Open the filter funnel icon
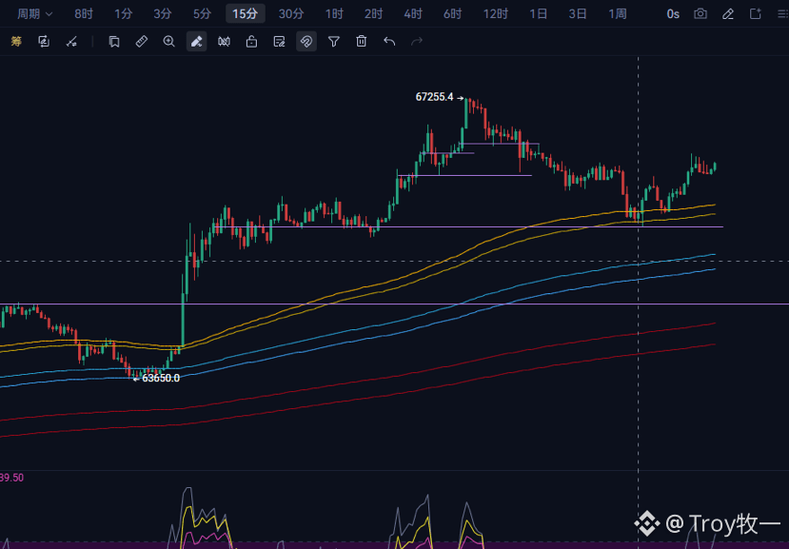 (334, 41)
